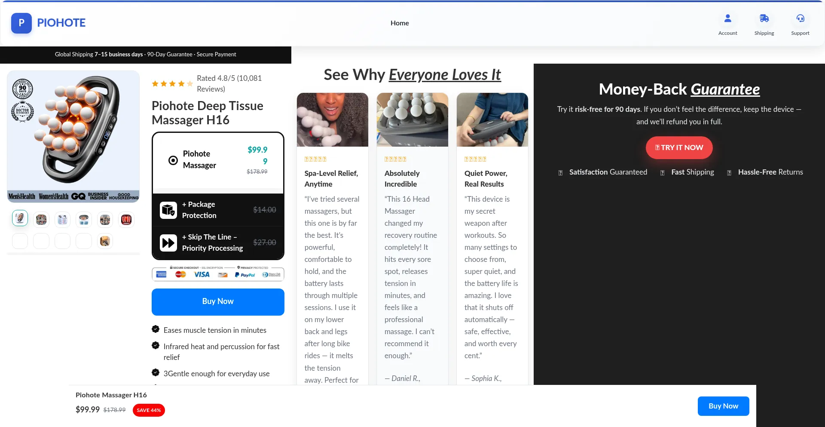This screenshot has height=427, width=825.
Task: Click "Infrared heat and percussion for fast relief"
Action: pyautogui.click(x=222, y=352)
